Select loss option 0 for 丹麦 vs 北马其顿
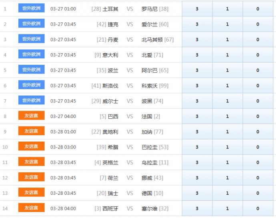 [258, 40]
